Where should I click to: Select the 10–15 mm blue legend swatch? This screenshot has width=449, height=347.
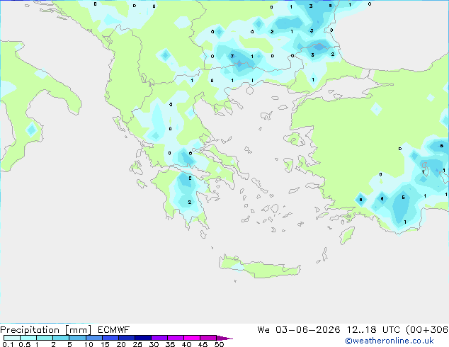point(93,338)
